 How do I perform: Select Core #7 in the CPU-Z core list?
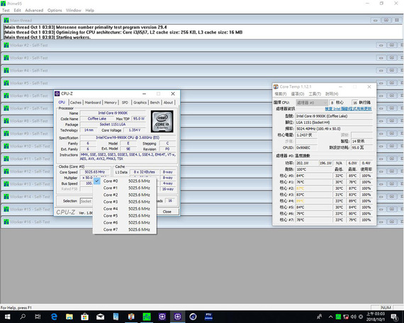(125, 229)
